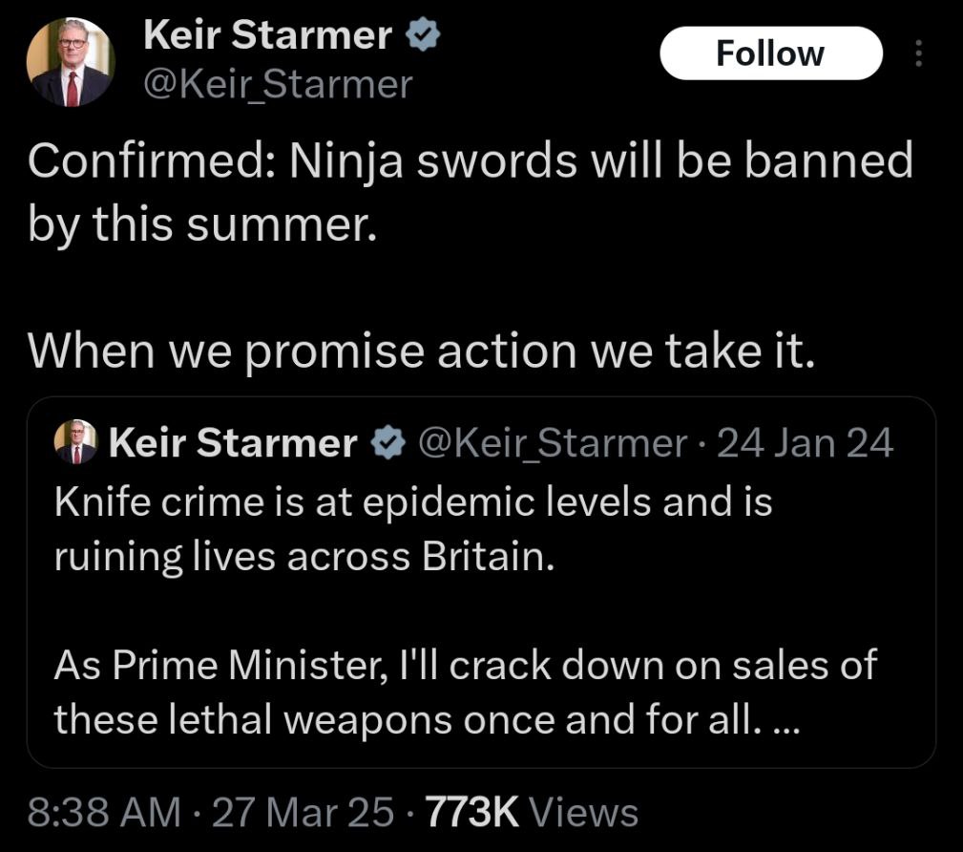This screenshot has height=852, width=963.
Task: Click 'As Prime Minister' paragraph in quote
Action: click(x=466, y=692)
